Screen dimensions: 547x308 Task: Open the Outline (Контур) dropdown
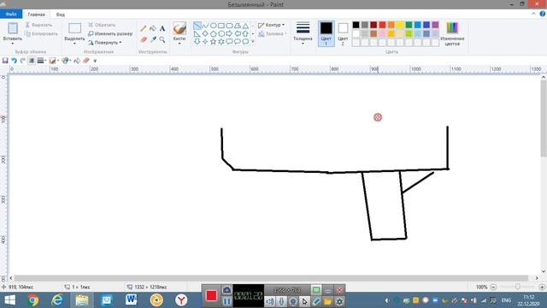point(272,25)
